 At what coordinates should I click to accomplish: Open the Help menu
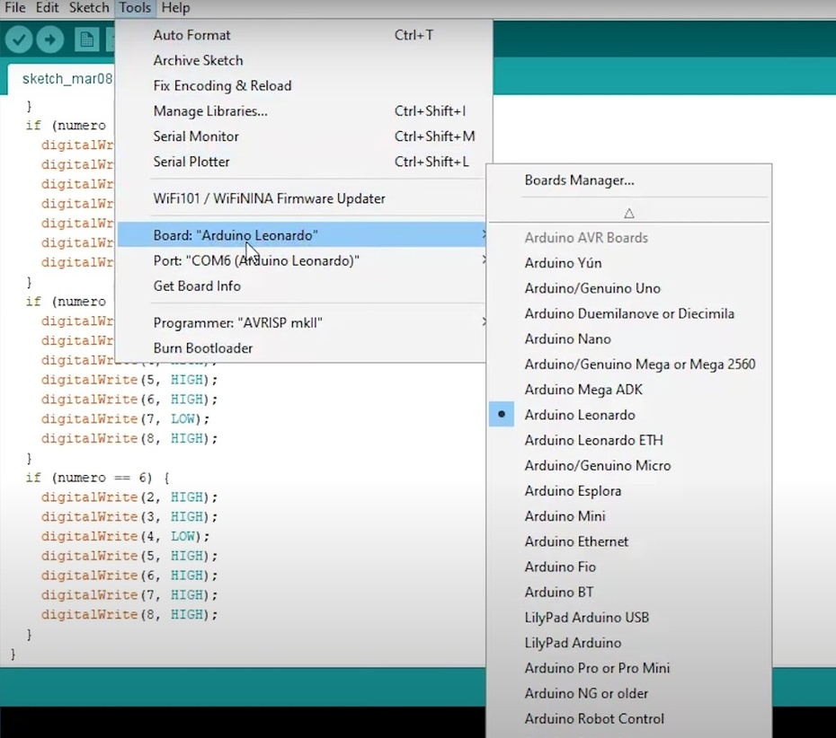(x=175, y=8)
